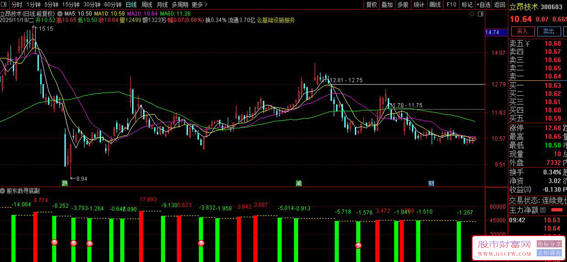Click the 指标分享 label on the 股市财富网 banner

[x=549, y=244]
